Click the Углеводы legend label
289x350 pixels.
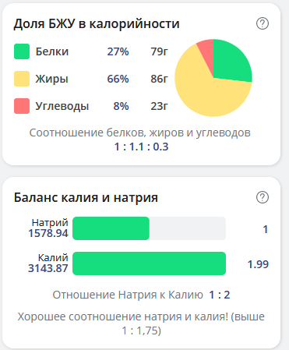tap(62, 106)
